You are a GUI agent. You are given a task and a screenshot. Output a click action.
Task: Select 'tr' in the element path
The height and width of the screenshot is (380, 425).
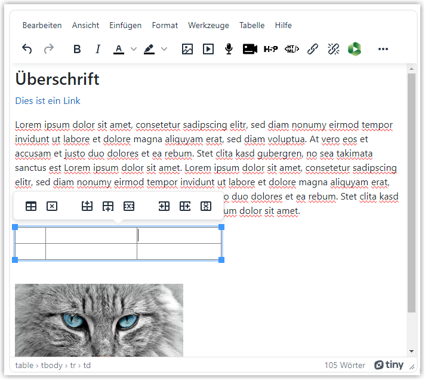73,365
